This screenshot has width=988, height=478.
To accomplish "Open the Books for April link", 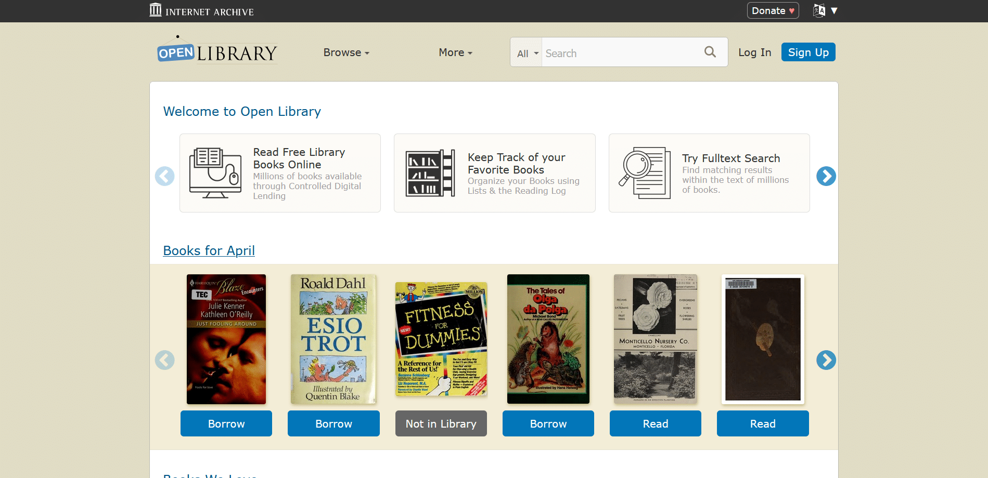I will tap(209, 250).
